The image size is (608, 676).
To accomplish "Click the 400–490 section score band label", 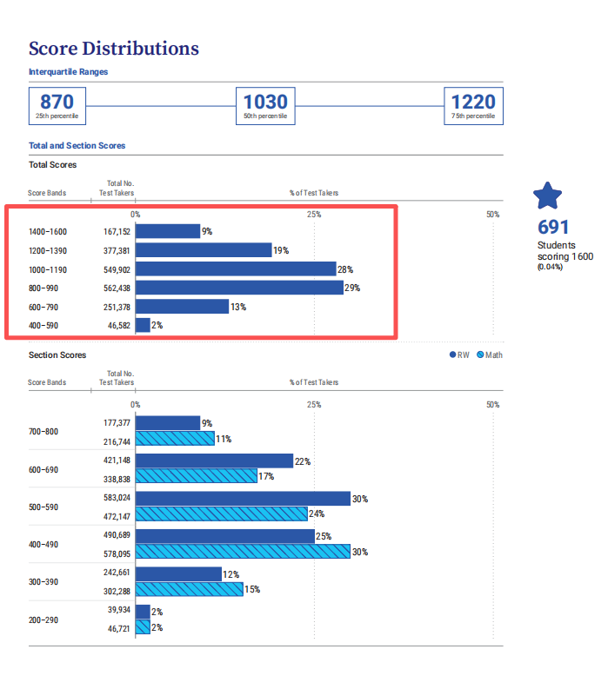I will pyautogui.click(x=43, y=545).
